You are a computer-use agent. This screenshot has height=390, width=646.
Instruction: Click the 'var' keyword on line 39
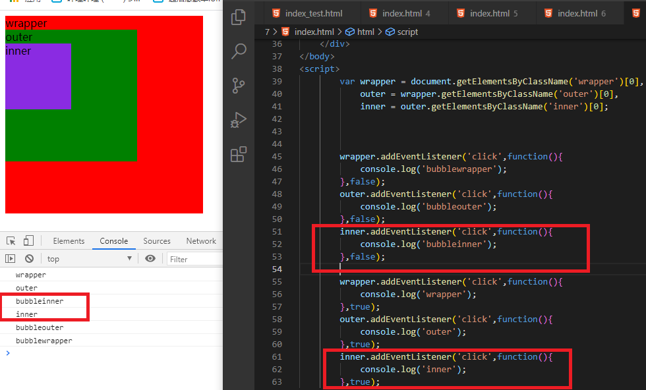click(x=347, y=82)
